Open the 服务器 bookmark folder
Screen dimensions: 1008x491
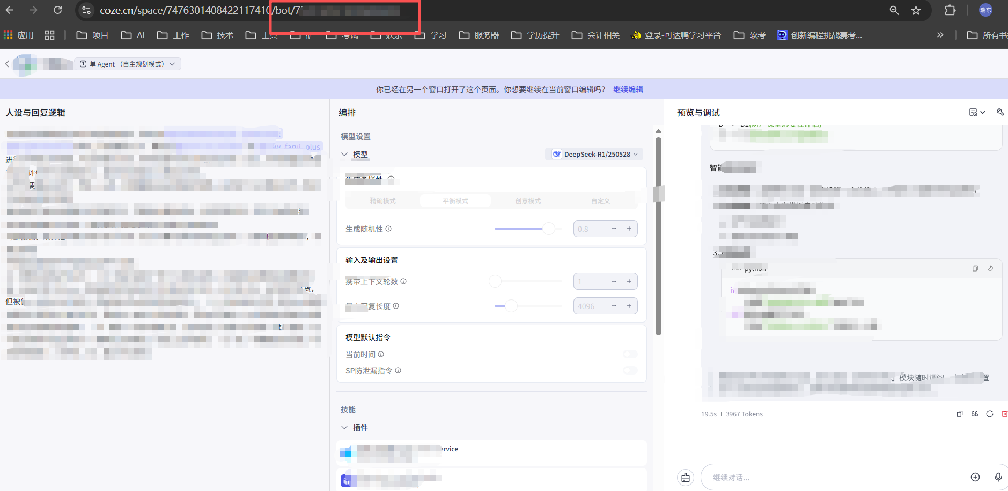click(x=479, y=35)
